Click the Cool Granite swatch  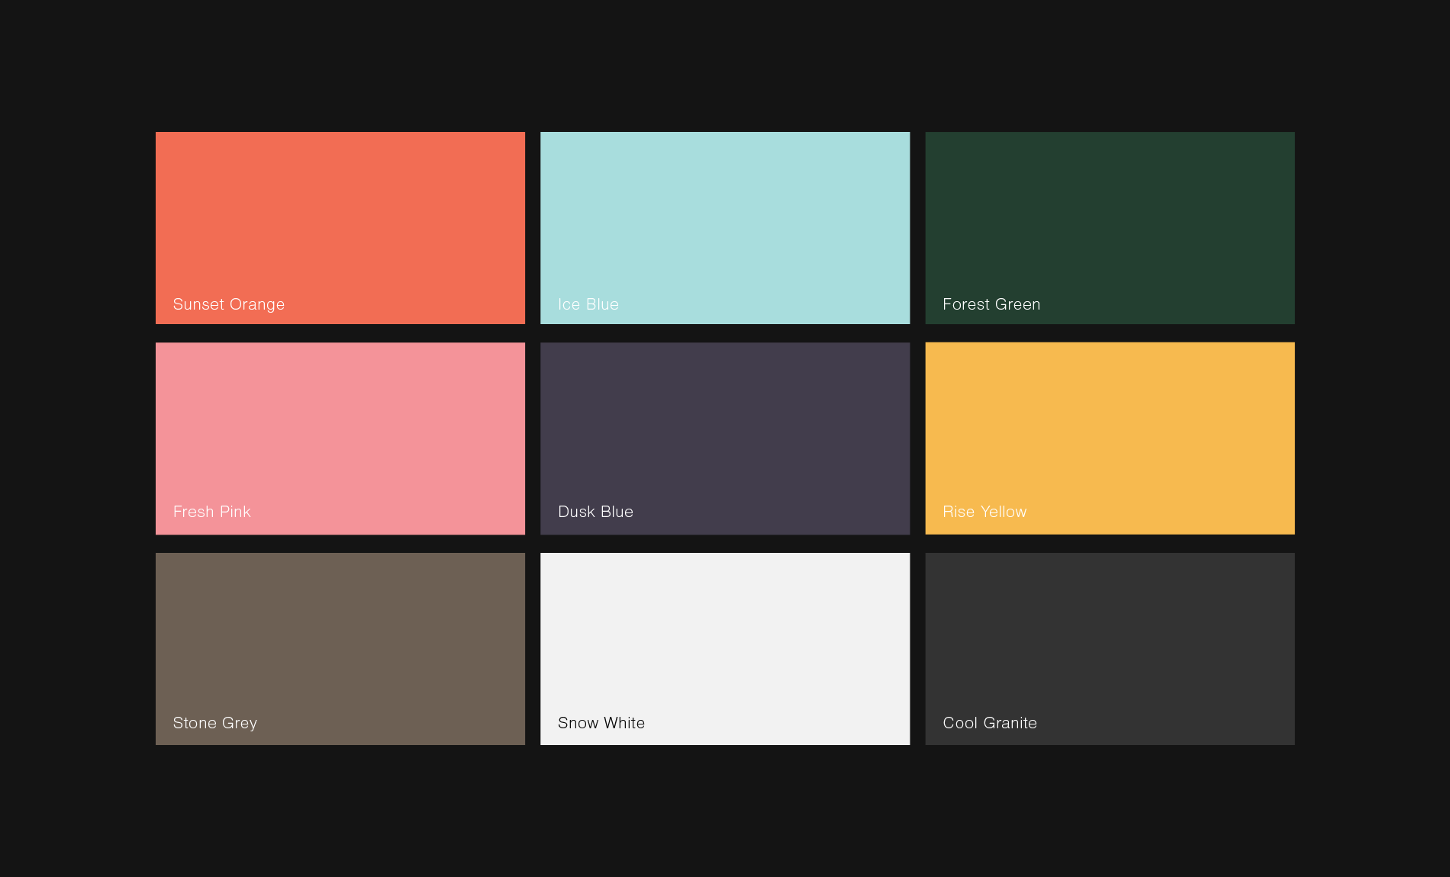(x=1110, y=649)
